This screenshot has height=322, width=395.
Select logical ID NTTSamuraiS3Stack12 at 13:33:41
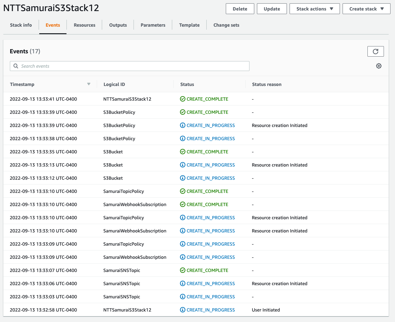coord(127,99)
